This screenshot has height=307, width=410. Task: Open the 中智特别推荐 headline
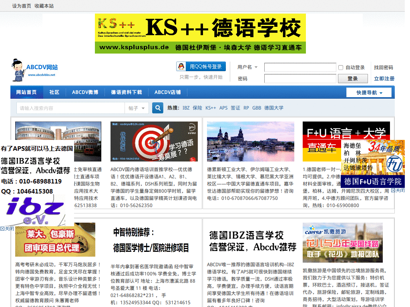point(151,240)
